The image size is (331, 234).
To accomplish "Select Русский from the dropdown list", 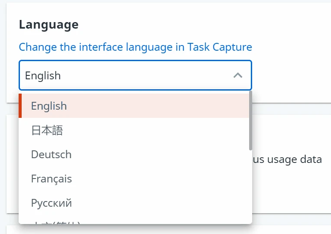I will click(135, 203).
